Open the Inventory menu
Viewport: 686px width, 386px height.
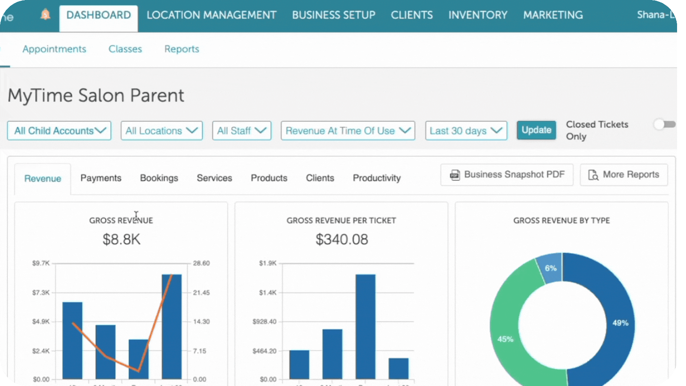coord(478,15)
